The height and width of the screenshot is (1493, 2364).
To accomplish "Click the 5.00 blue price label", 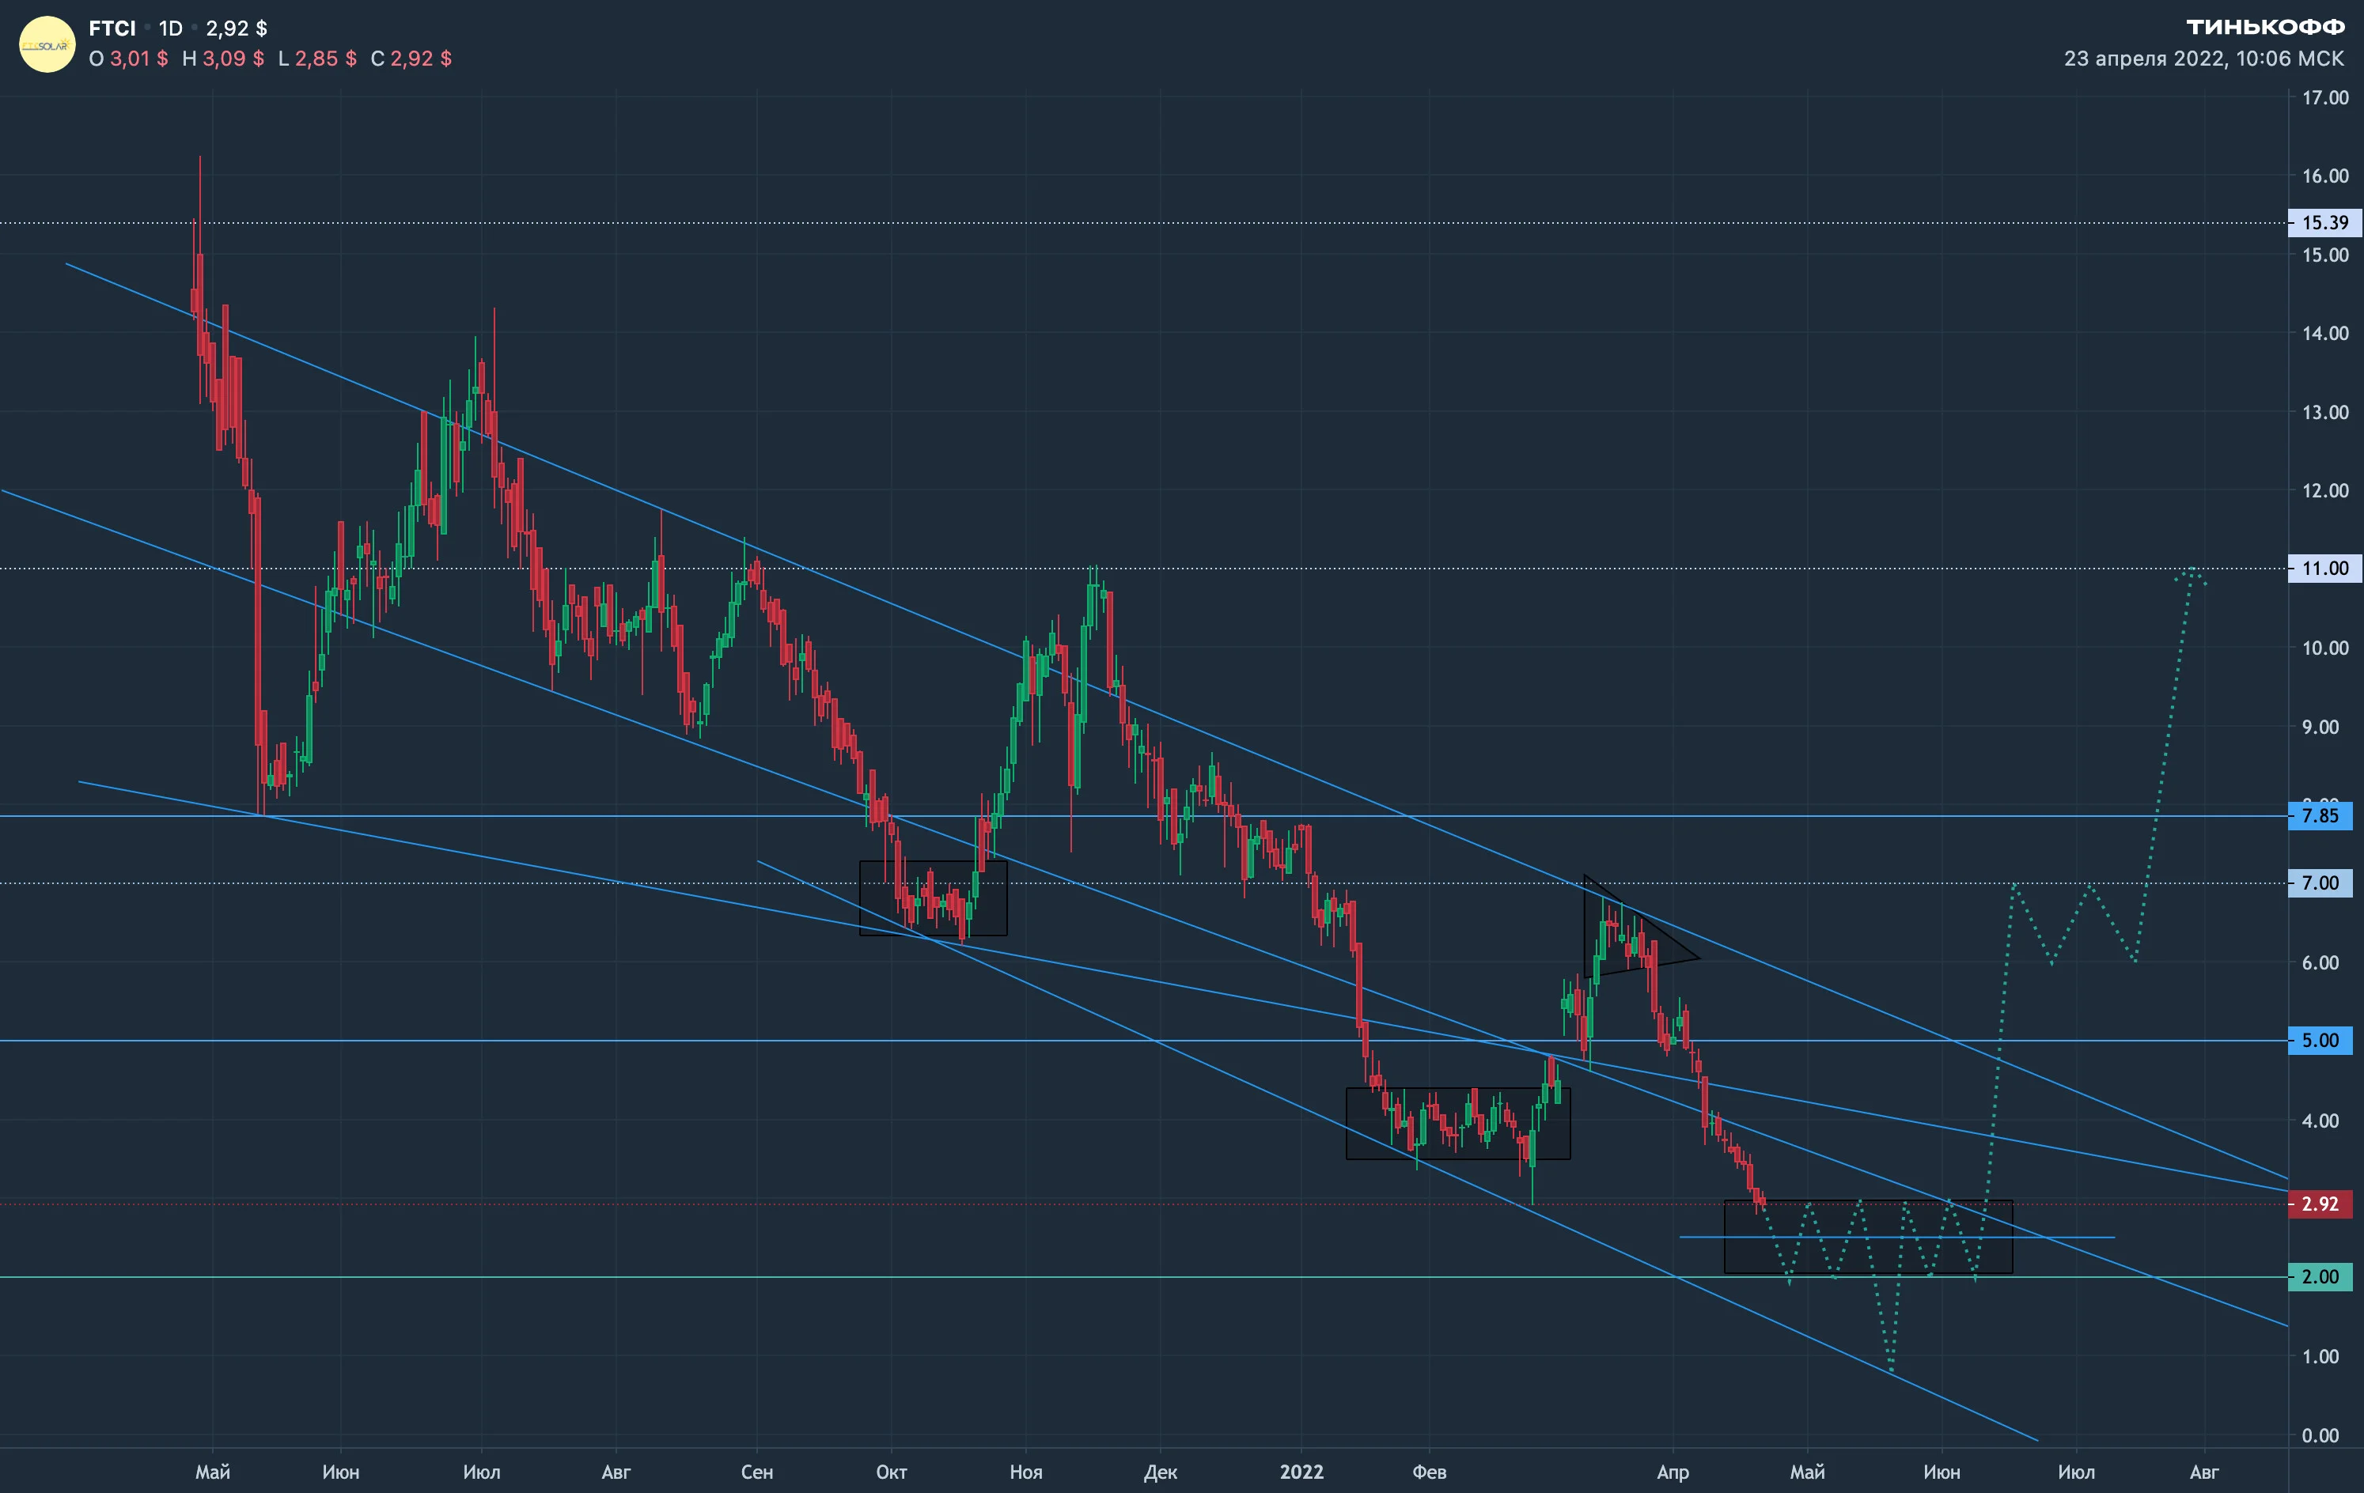I will (x=2320, y=1040).
